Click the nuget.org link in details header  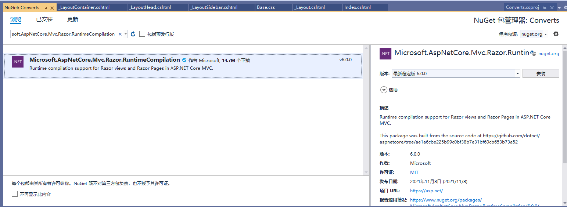click(x=549, y=54)
